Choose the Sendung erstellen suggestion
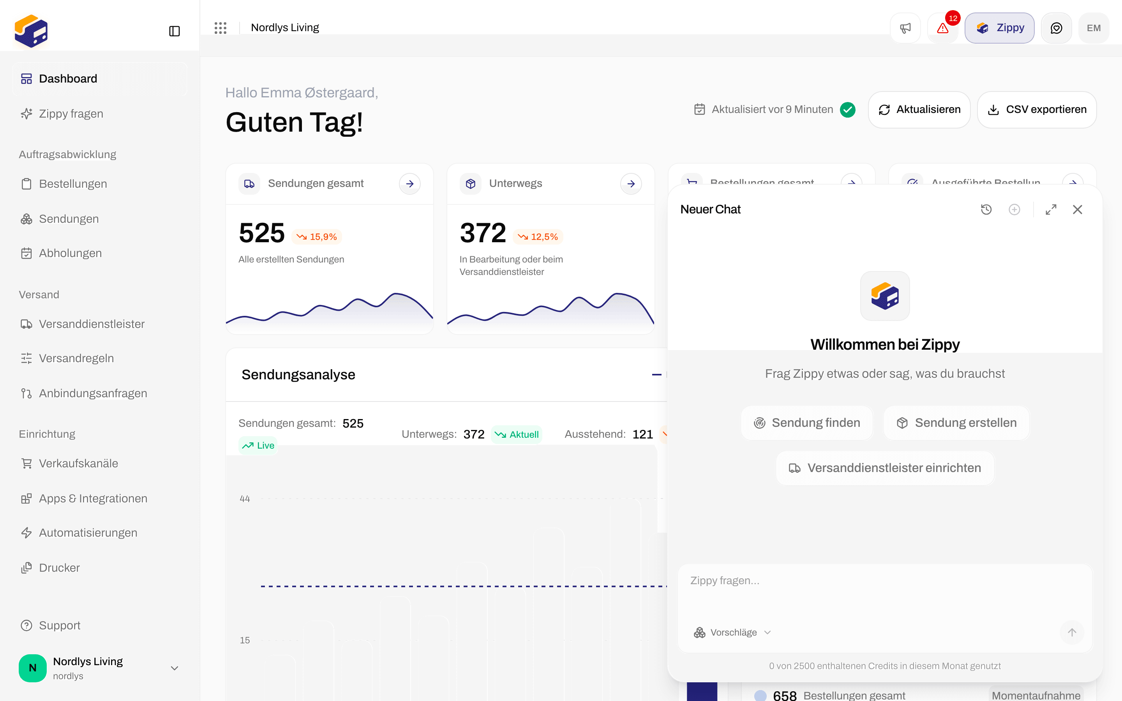The image size is (1122, 701). [x=956, y=423]
